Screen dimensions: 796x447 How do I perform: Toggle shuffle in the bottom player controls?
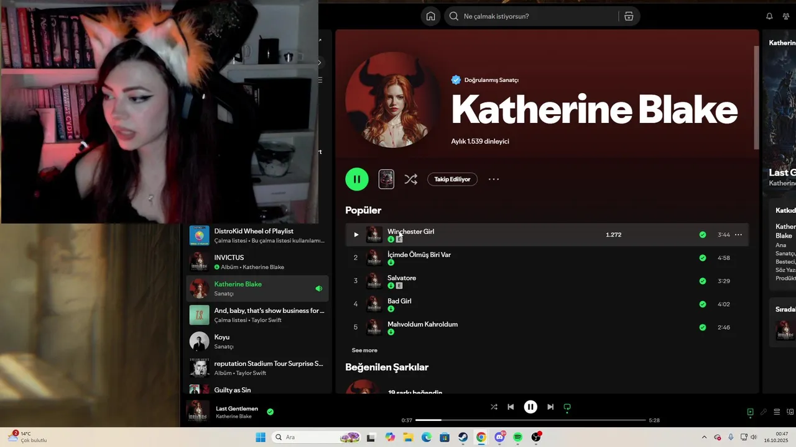[x=494, y=407]
